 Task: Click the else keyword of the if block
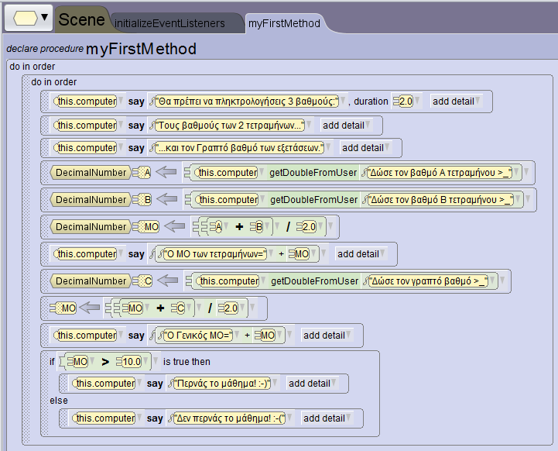(x=59, y=401)
